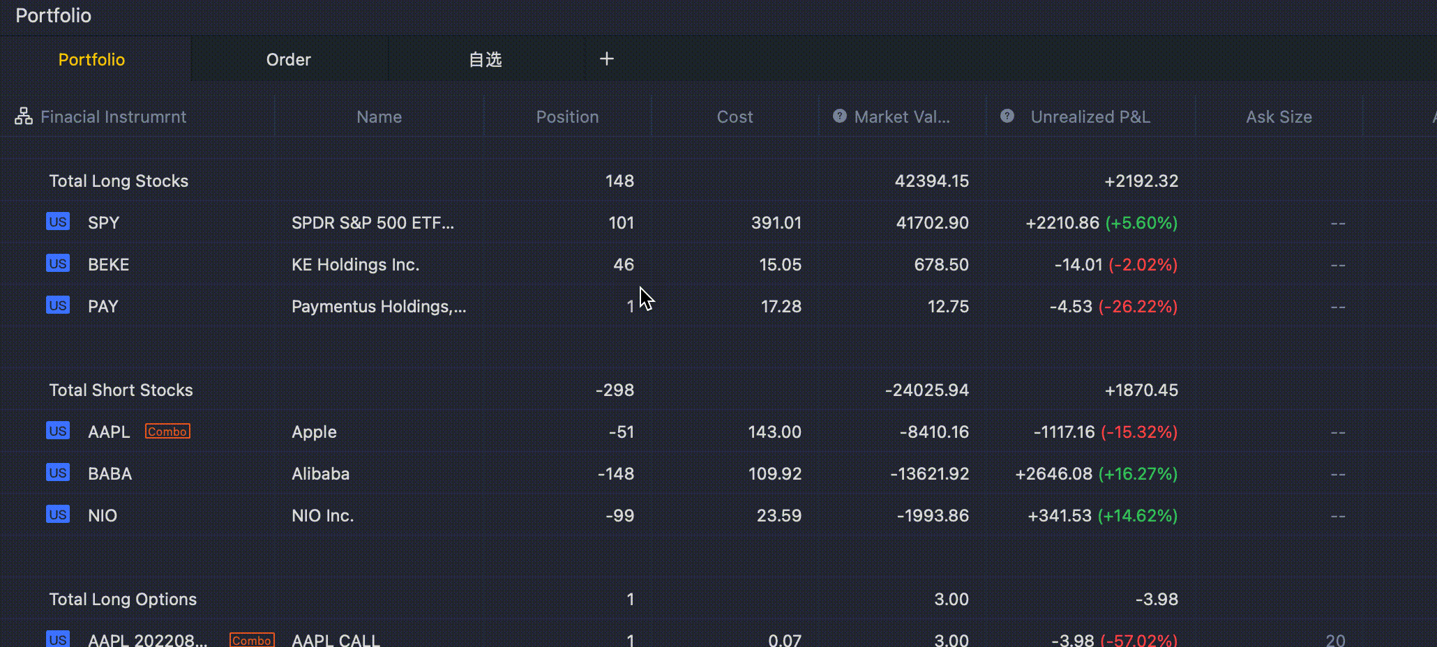Screen dimensions: 1437x647
Task: Switch to the Portfolio tab
Action: click(x=91, y=59)
